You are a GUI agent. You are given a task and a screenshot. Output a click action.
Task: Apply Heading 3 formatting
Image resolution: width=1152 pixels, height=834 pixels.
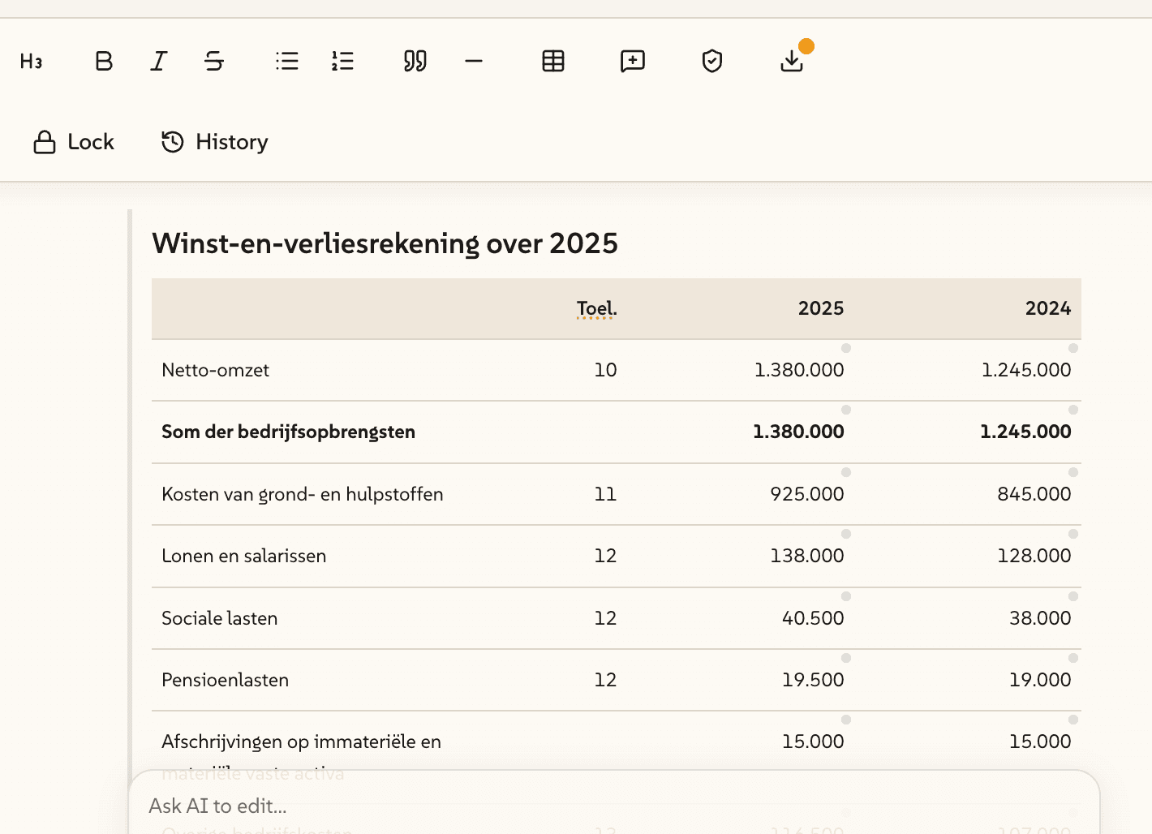point(32,61)
